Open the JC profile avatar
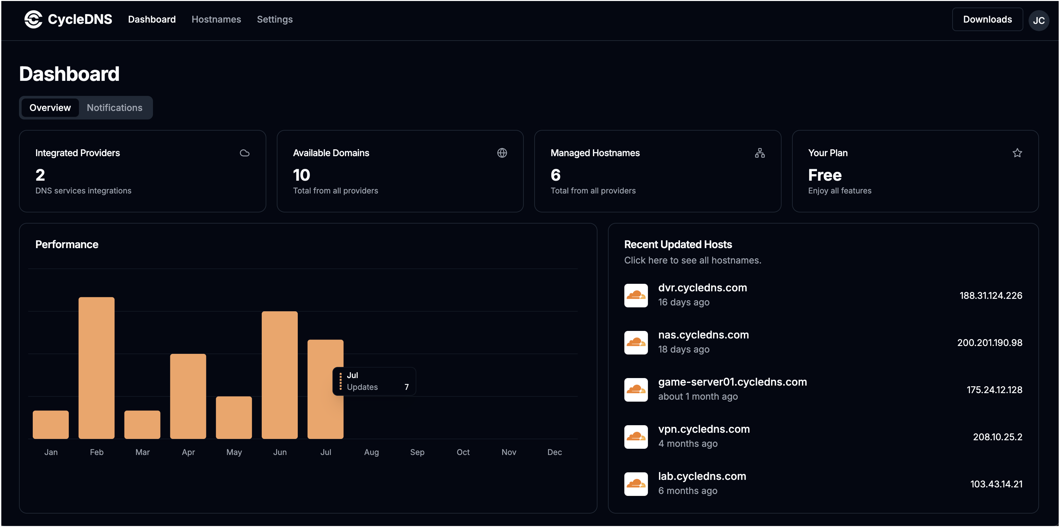Image resolution: width=1060 pixels, height=527 pixels. 1039,19
